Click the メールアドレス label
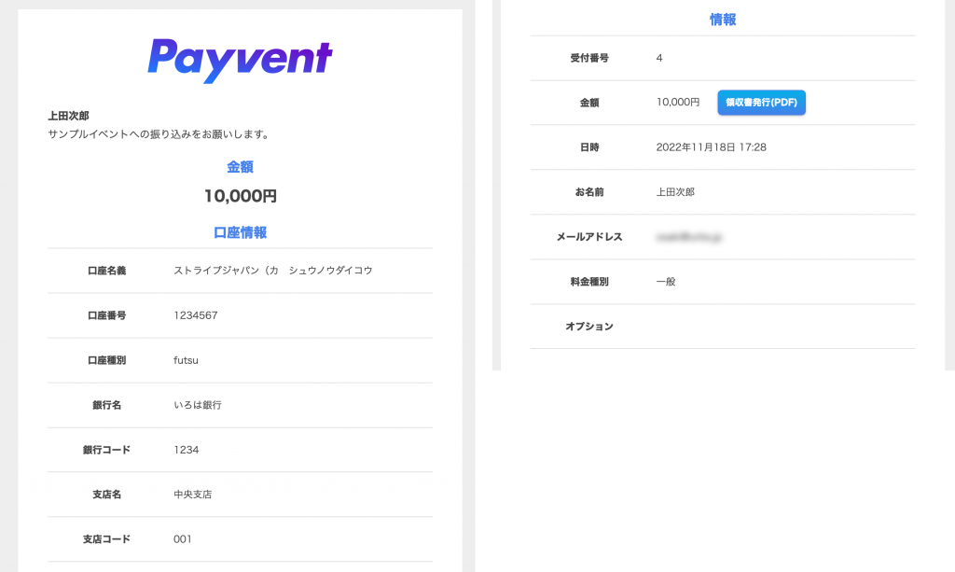 589,237
